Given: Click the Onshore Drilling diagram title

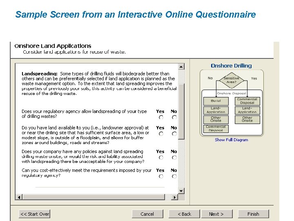Looking at the screenshot, I should pos(232,66).
